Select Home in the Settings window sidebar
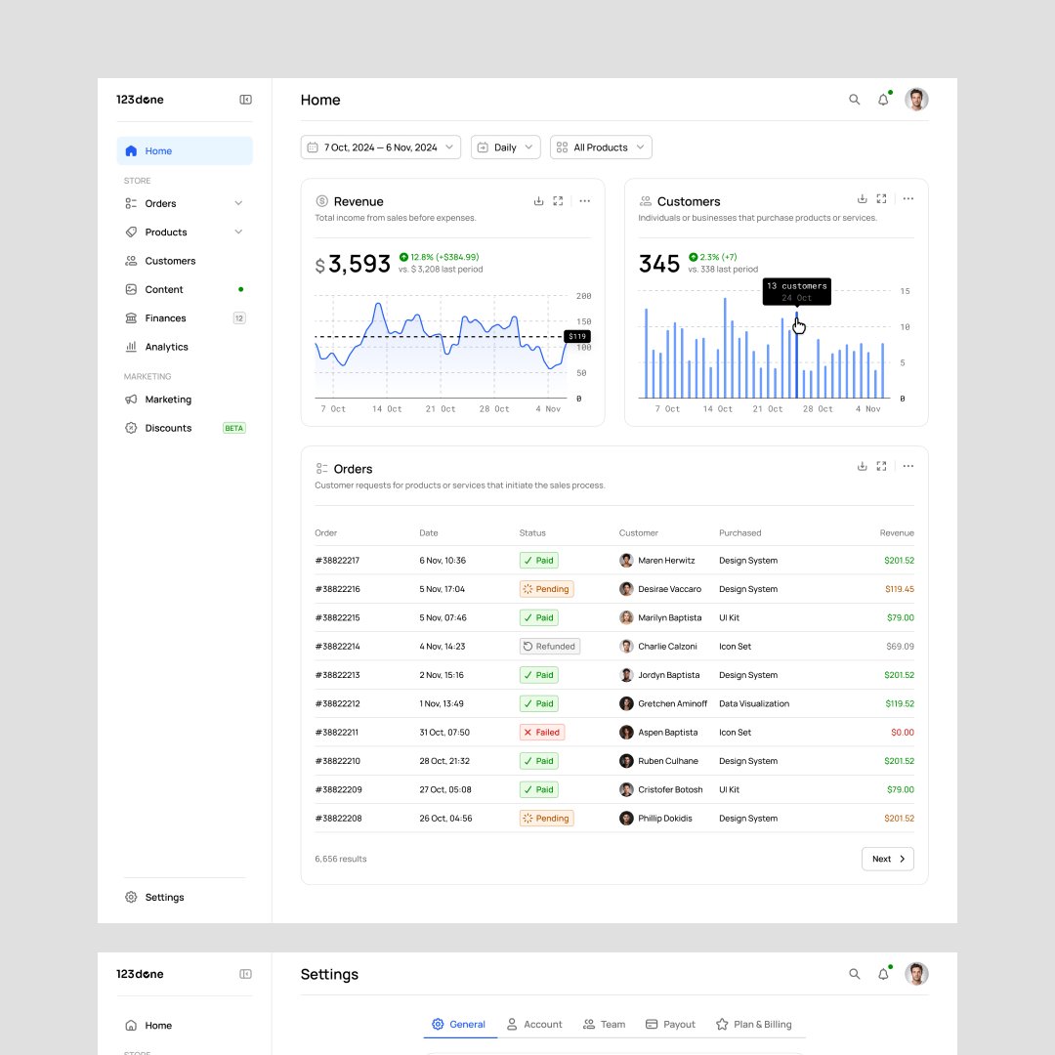 [185, 1026]
